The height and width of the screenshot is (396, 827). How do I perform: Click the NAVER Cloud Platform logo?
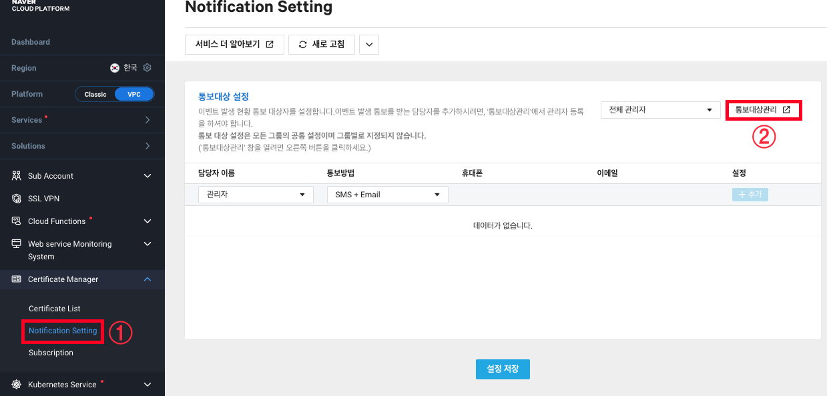point(40,6)
